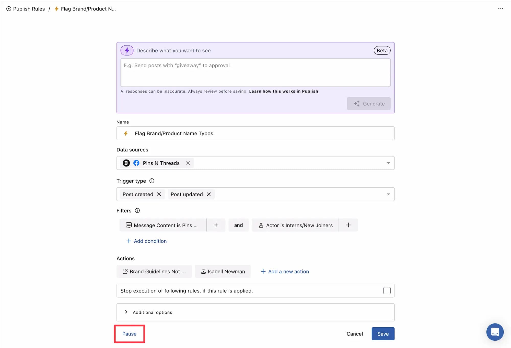Expand the Data sources dropdown arrow
The width and height of the screenshot is (511, 348).
coord(388,163)
